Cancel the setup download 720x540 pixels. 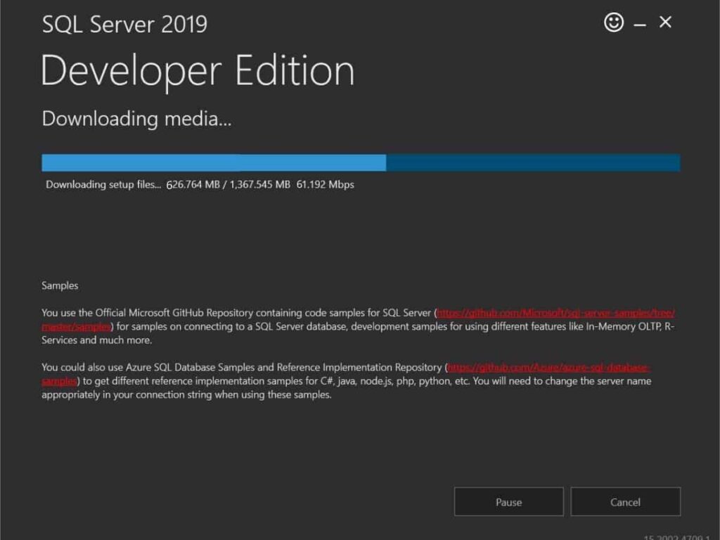(625, 502)
